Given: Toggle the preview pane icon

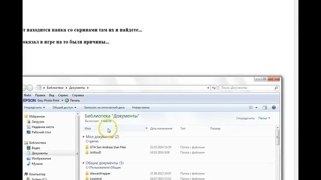Looking at the screenshot, I should [x=265, y=107].
